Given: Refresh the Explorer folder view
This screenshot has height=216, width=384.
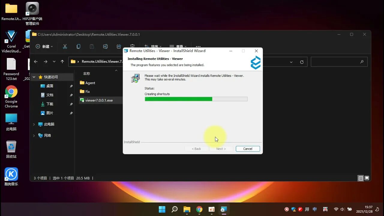Looking at the screenshot, I should (302, 62).
